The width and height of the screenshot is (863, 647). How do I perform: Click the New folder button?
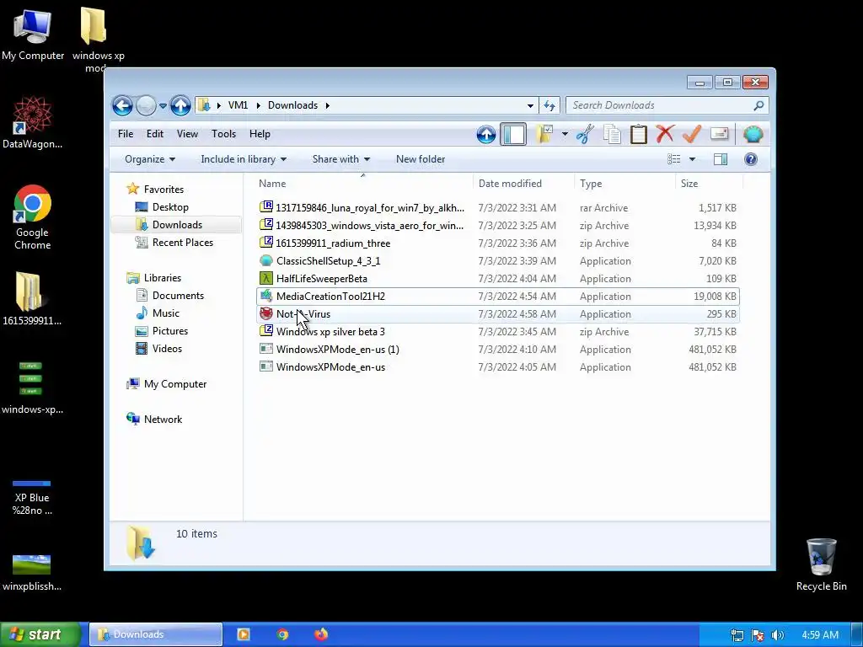(x=421, y=159)
